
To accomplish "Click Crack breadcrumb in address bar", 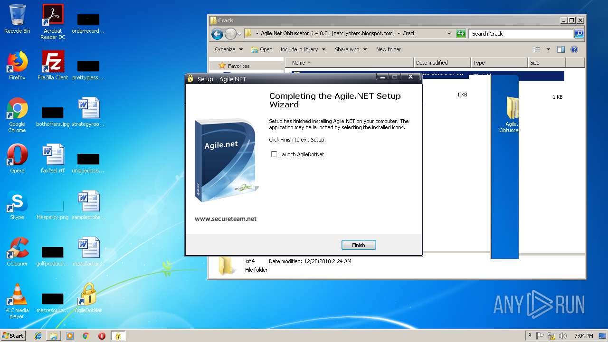I will coord(409,34).
